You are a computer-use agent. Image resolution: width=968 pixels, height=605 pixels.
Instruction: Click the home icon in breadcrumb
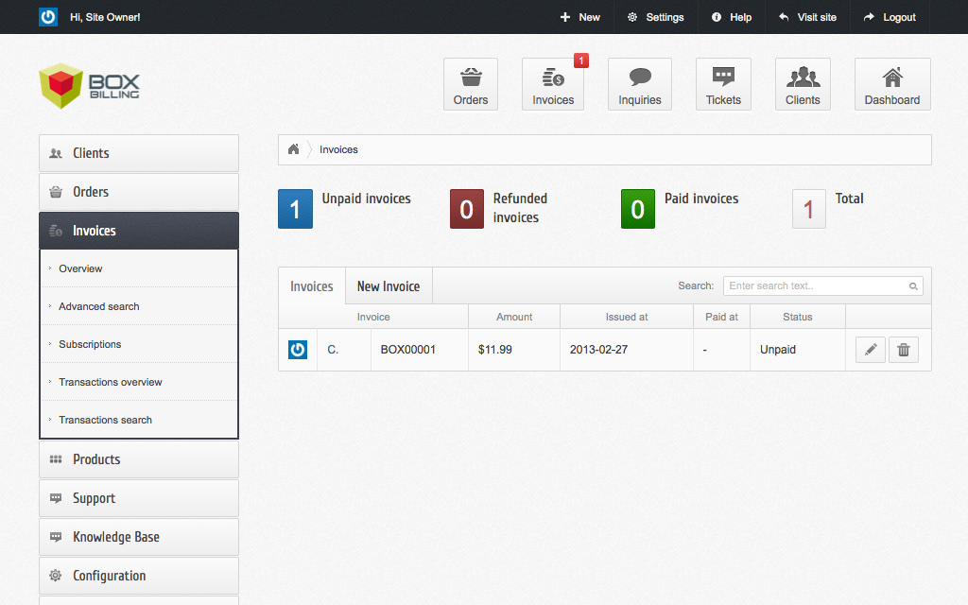pos(294,149)
